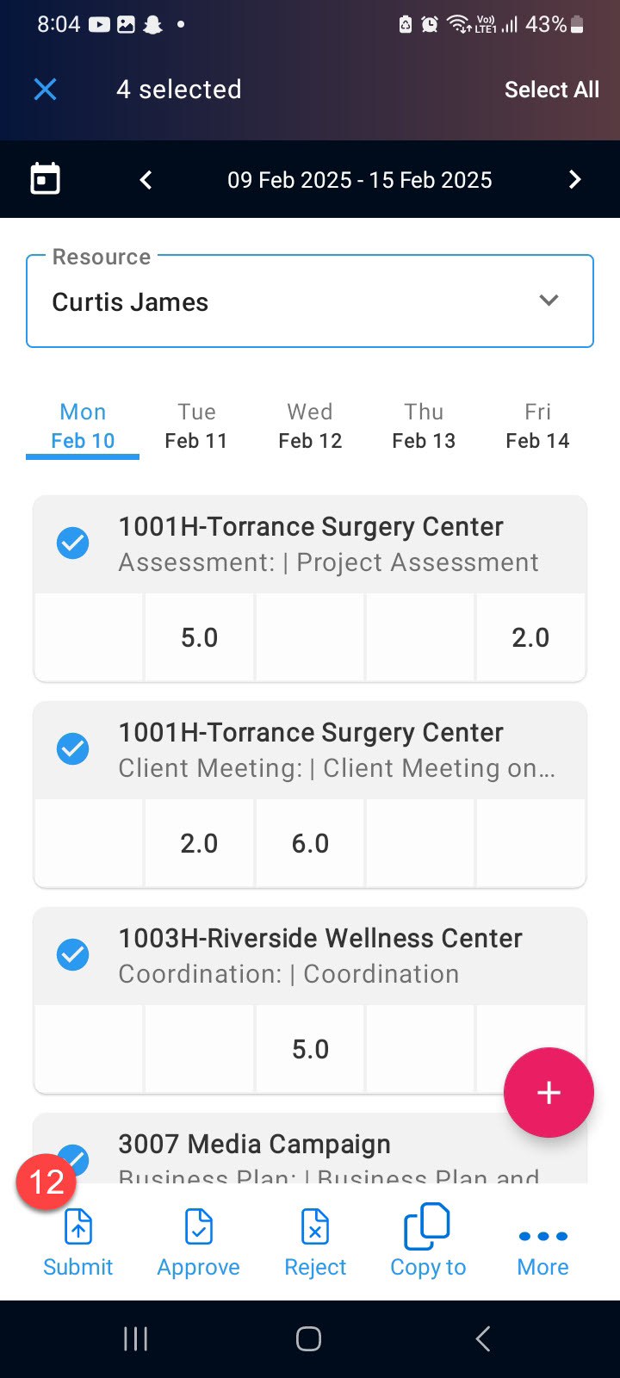The image size is (620, 1378).
Task: Tap the Select All button
Action: [552, 90]
